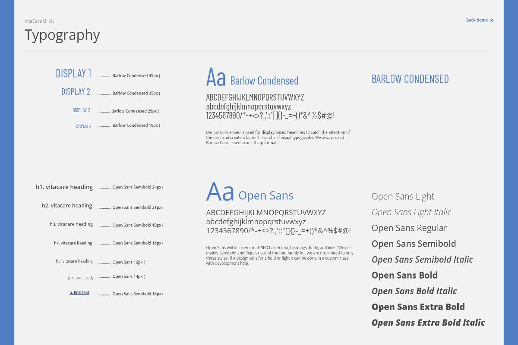Screen dimensions: 518x345
Task: Click the 'p. vitacare body' sample text
Action: coord(81,278)
